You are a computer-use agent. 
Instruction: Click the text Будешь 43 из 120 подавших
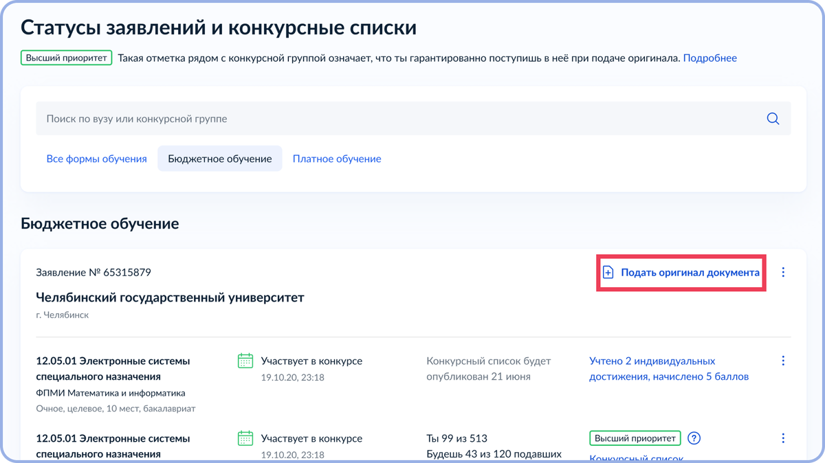494,454
